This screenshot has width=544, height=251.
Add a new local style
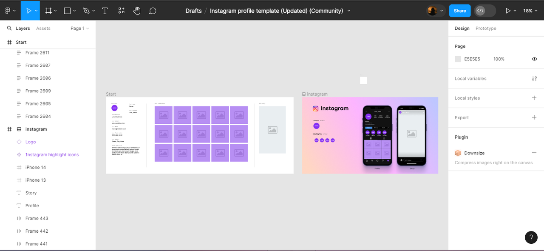(534, 98)
